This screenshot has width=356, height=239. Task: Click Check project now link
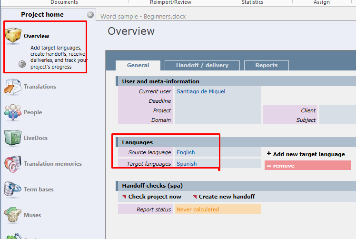click(x=154, y=197)
